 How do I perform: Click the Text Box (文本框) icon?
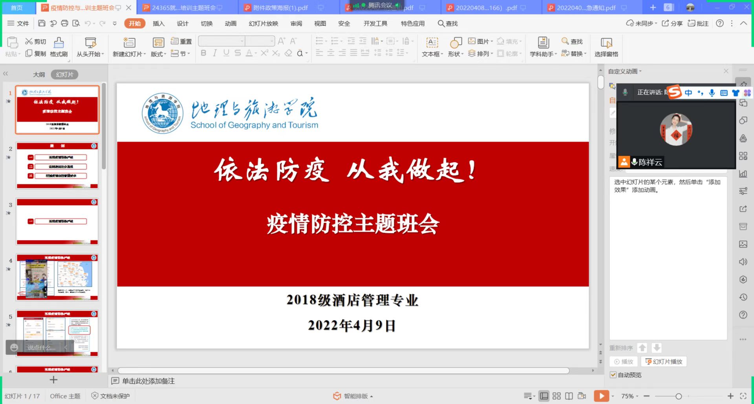point(432,43)
